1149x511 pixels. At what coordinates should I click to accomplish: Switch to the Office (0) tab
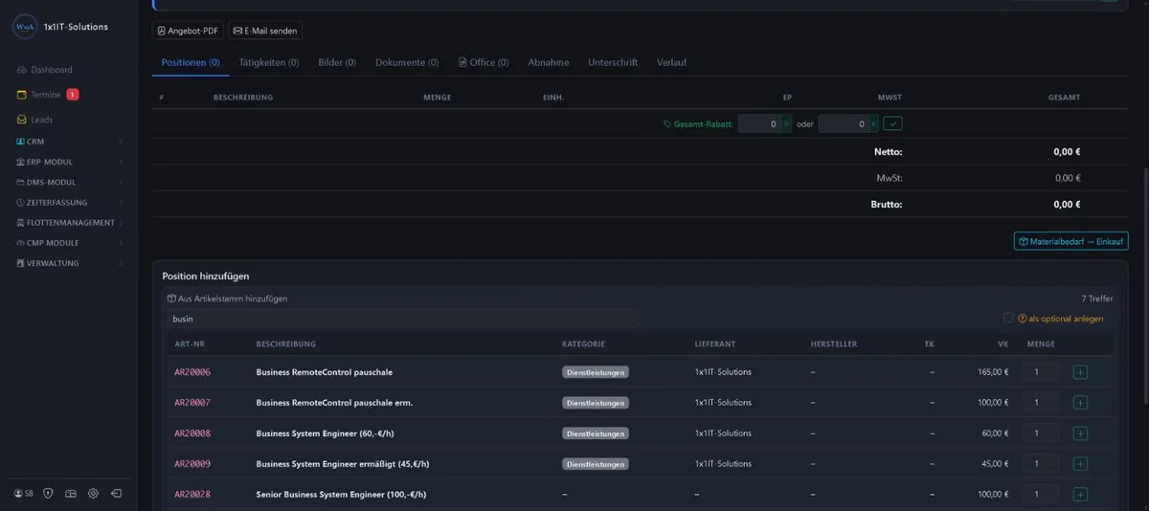tap(484, 62)
